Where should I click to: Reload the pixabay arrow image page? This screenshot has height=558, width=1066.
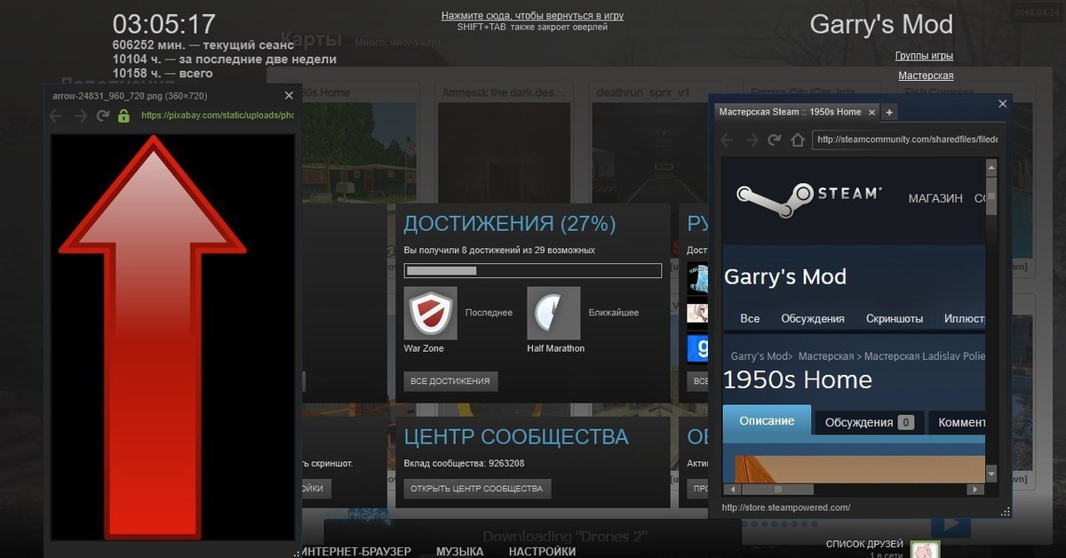(x=103, y=116)
